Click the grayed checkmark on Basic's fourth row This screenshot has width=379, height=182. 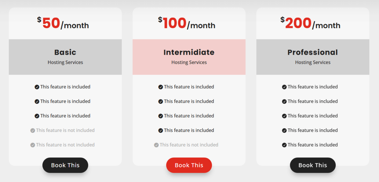(33, 130)
